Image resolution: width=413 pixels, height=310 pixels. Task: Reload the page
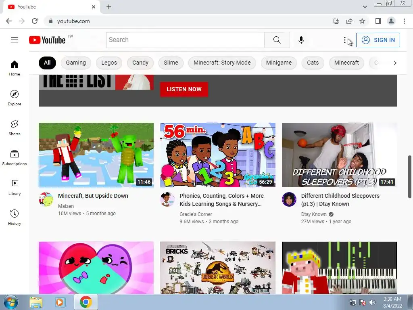point(35,21)
